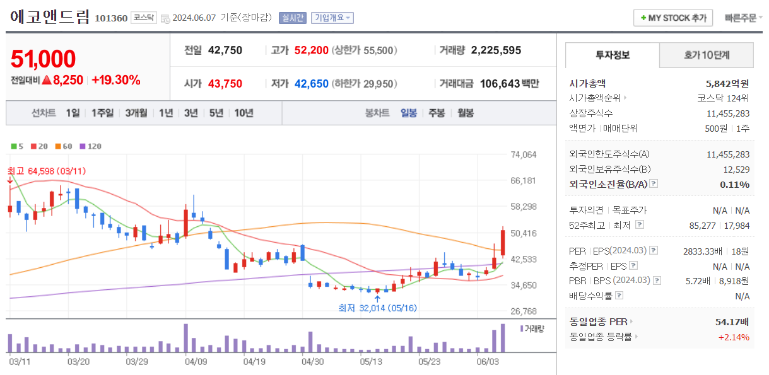Expand the 동일업종 PER arrow
This screenshot has width=769, height=375.
click(x=631, y=320)
